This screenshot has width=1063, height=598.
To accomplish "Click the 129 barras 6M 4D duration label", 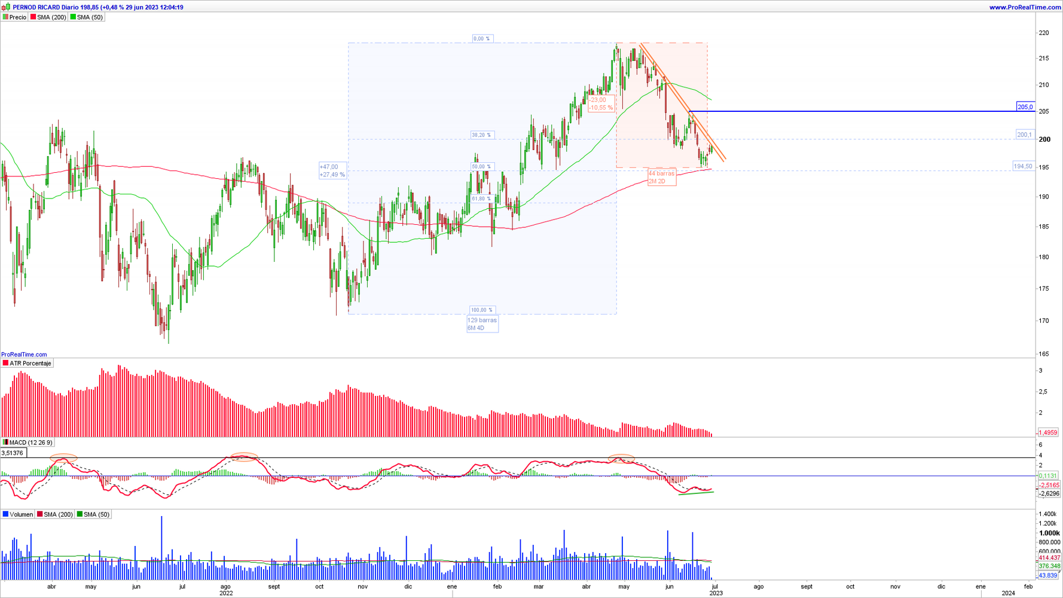I will point(482,324).
